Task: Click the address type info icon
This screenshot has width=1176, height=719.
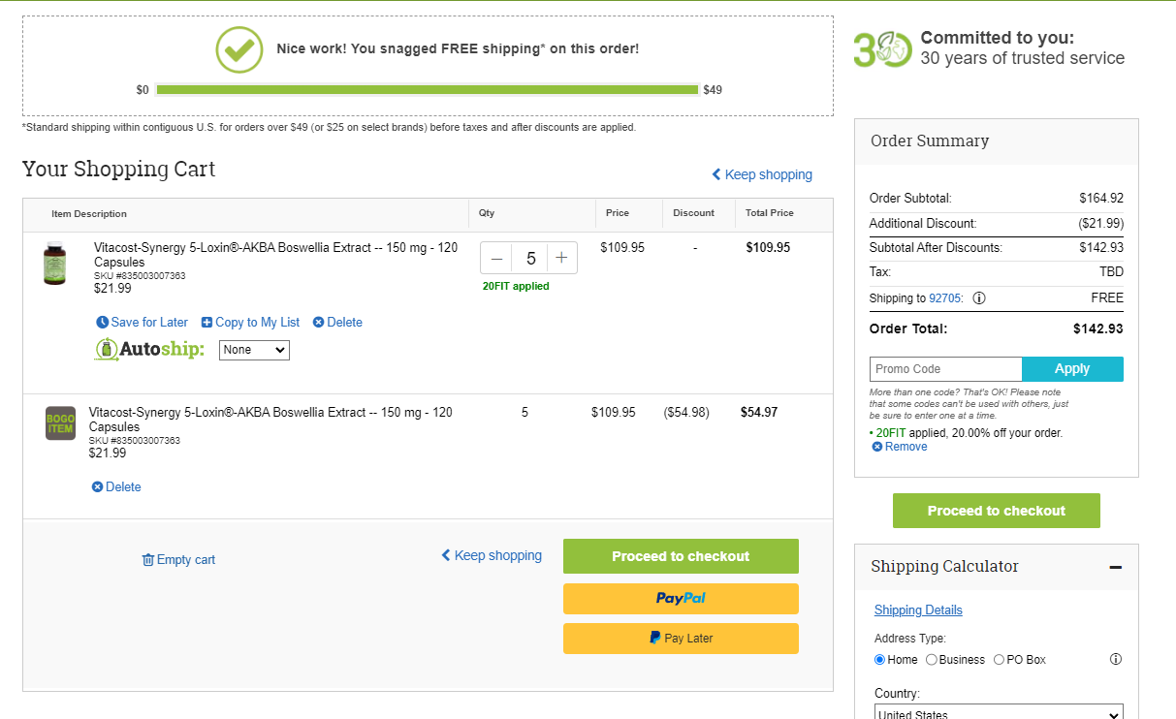Action: tap(1116, 660)
